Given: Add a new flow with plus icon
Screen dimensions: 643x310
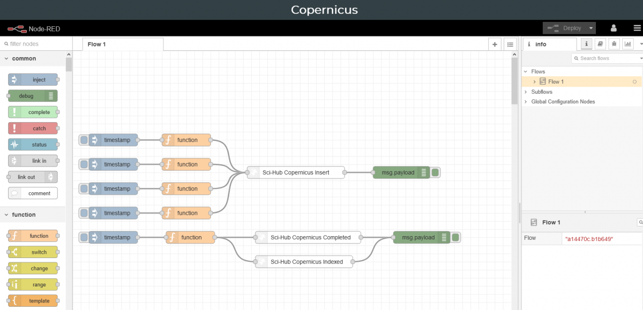Looking at the screenshot, I should [495, 44].
